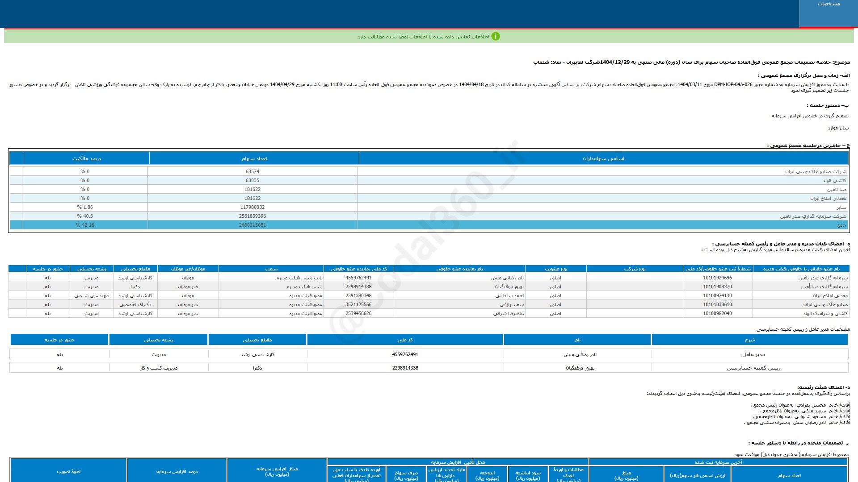
Task: Click the 'محل تأمین افزایش سرمایه' header
Action: 458,462
